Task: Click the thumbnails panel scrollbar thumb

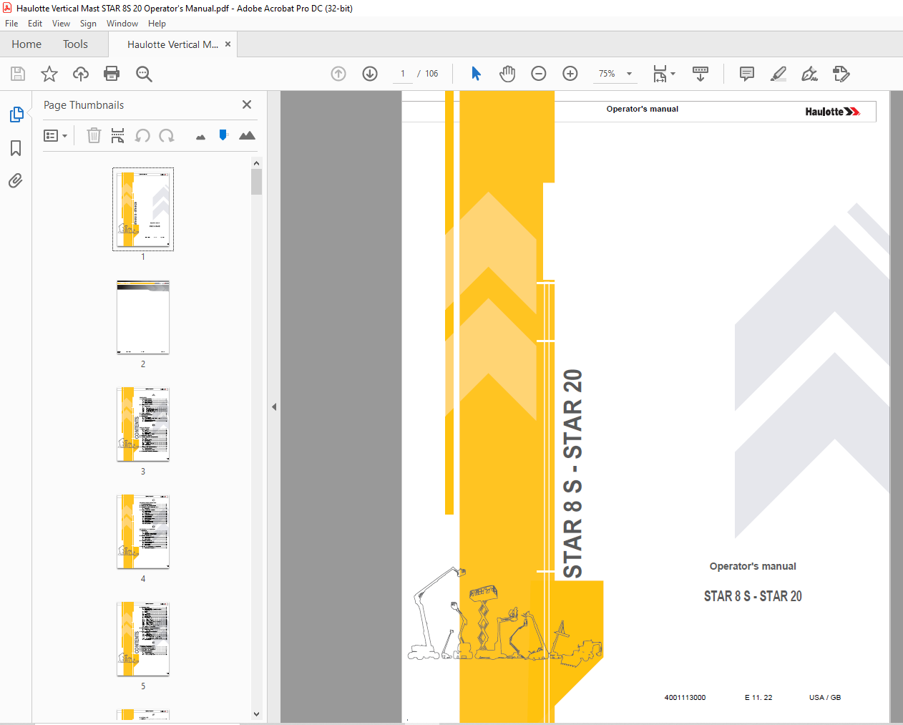Action: (256, 182)
